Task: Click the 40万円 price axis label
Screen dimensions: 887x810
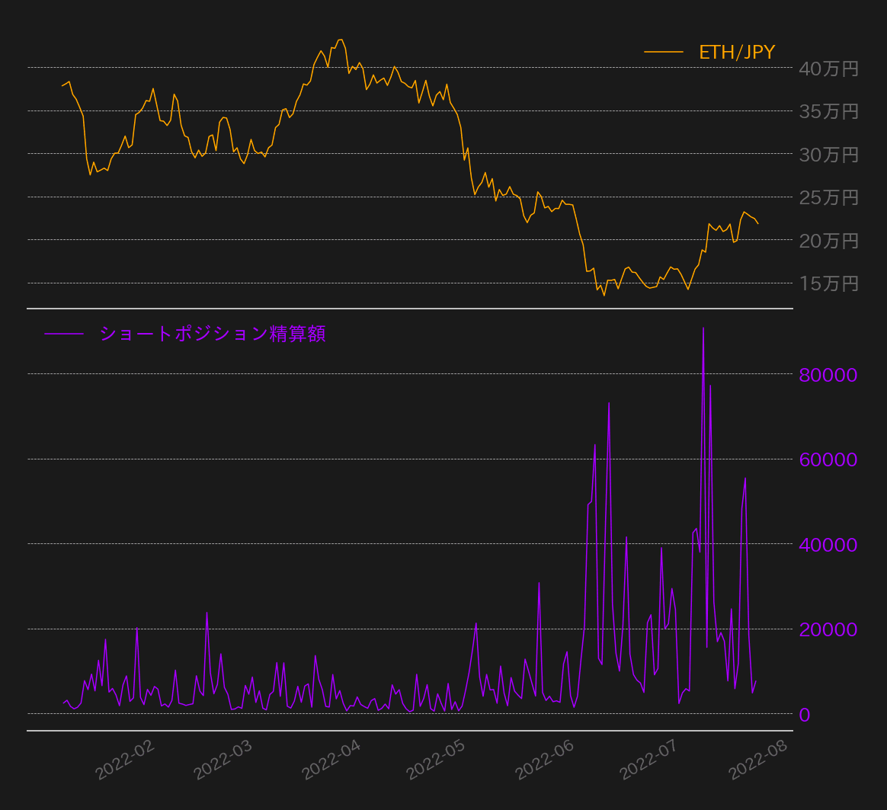Action: tap(828, 69)
